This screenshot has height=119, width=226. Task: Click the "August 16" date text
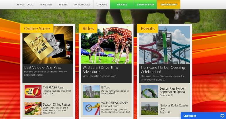[165, 112]
